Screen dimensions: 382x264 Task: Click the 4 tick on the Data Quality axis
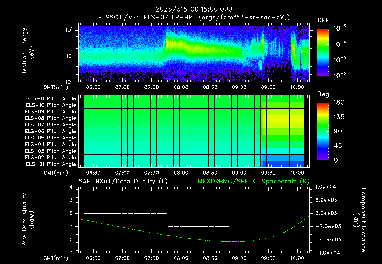point(71,187)
